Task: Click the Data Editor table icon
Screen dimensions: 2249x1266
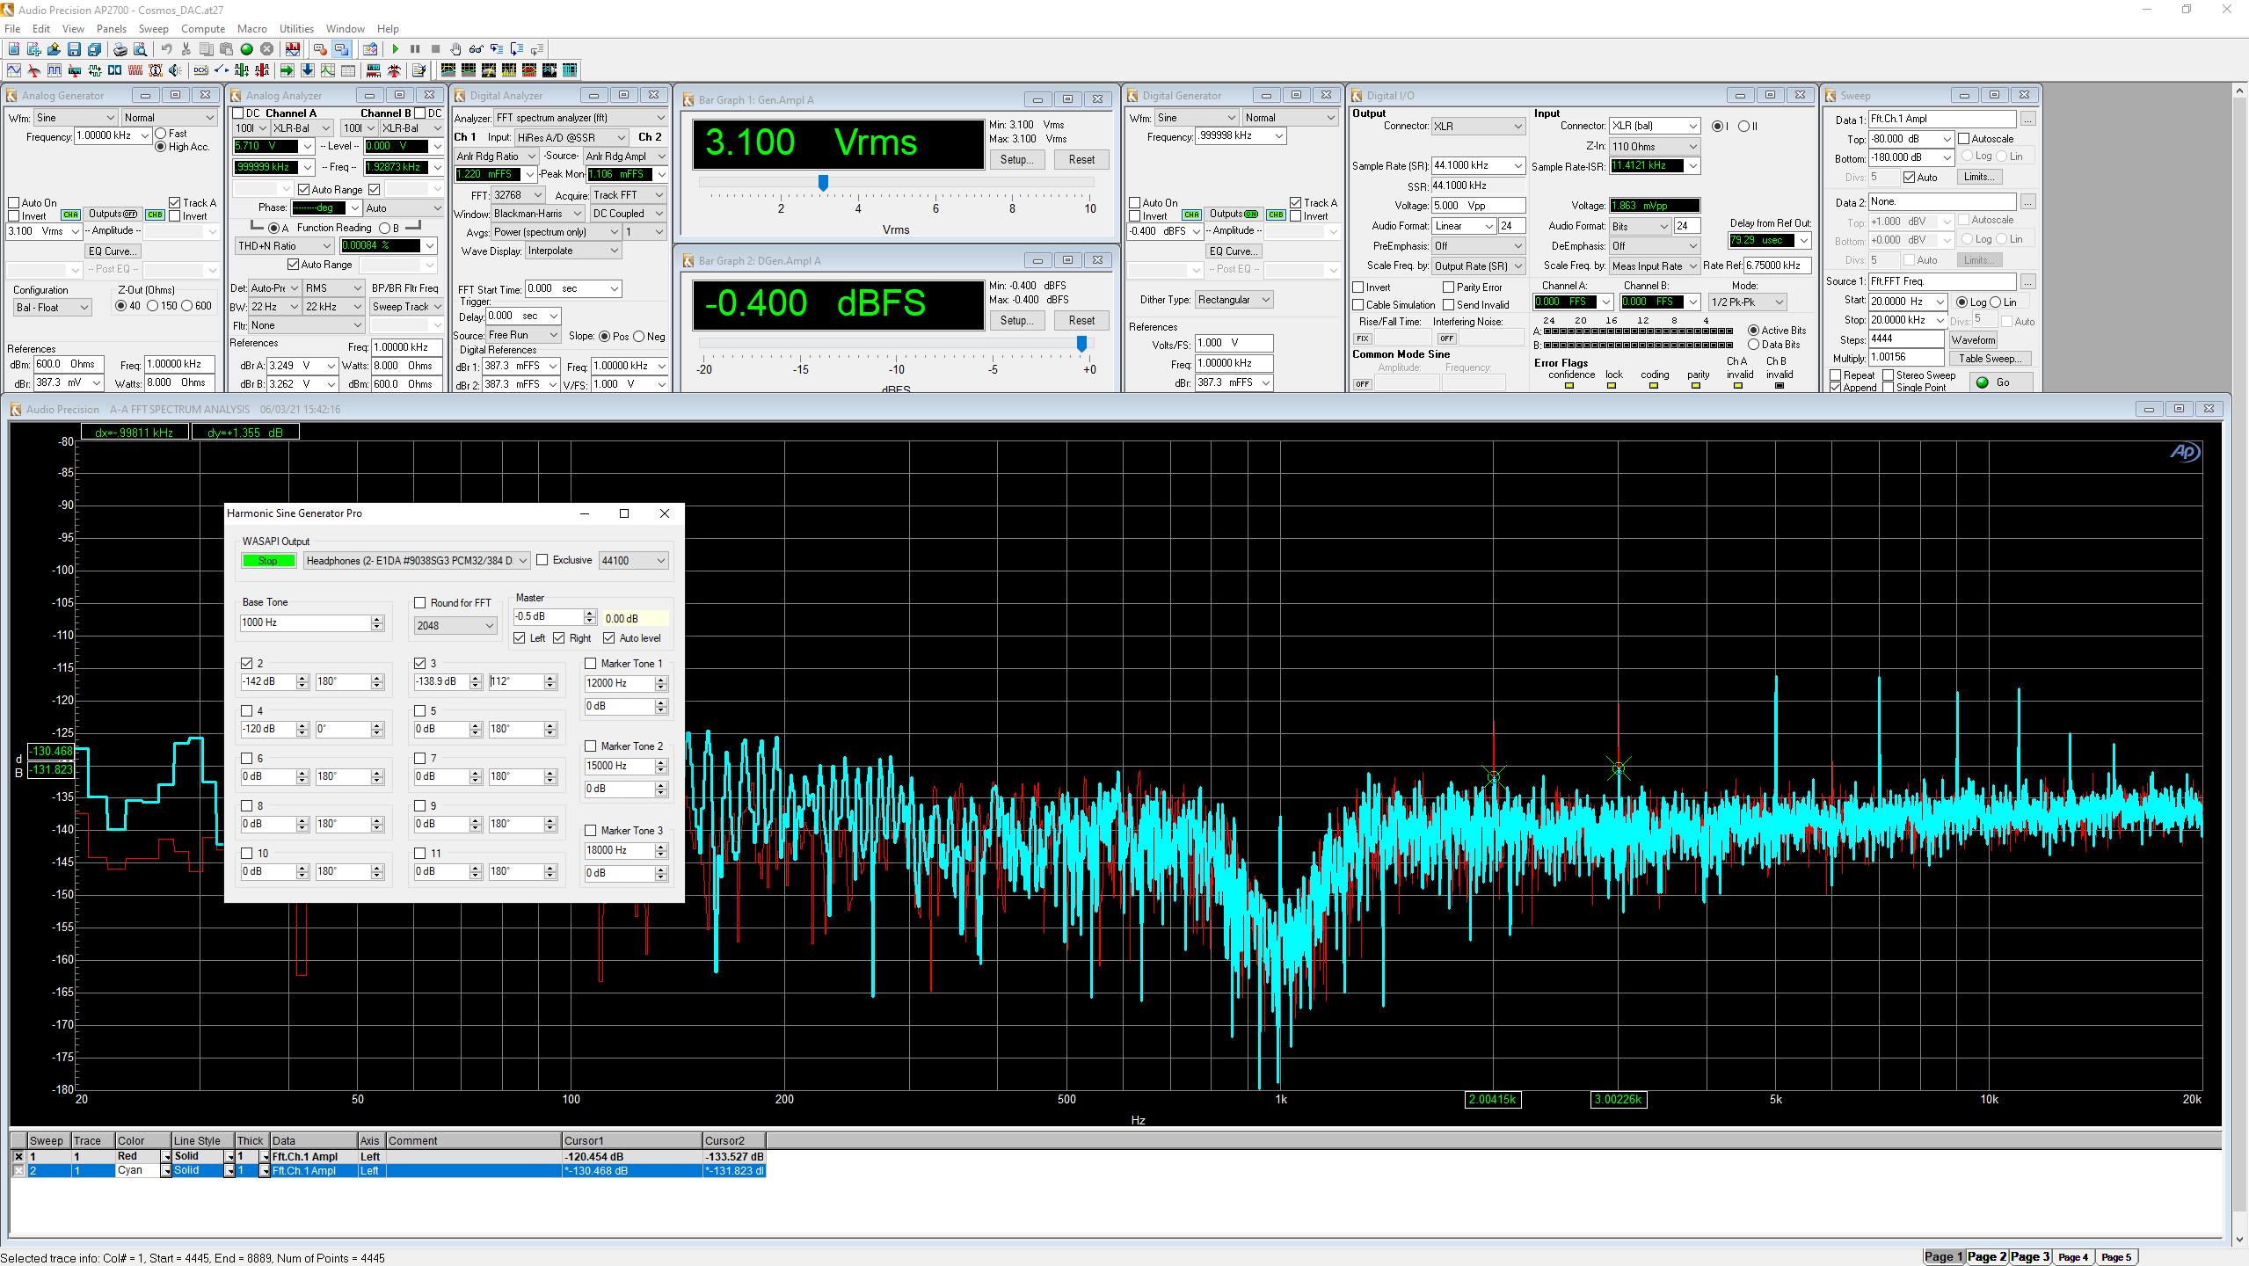Action: (348, 70)
